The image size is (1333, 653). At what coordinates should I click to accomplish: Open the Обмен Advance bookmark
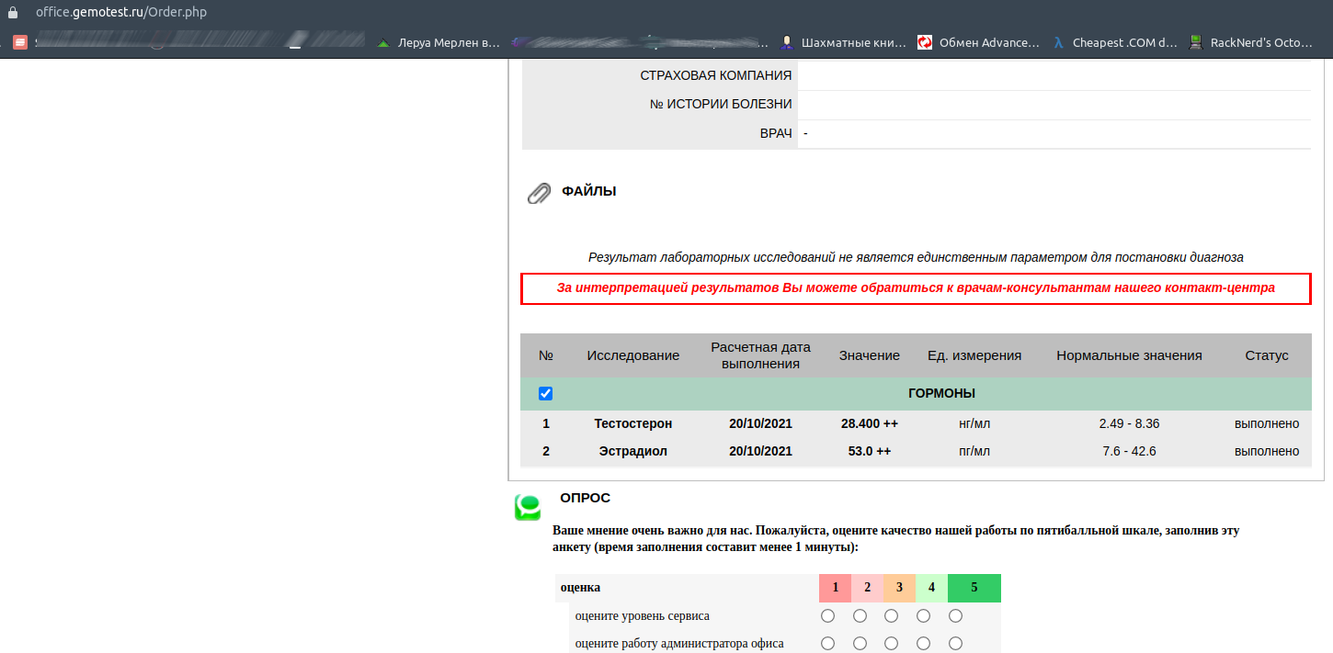click(979, 42)
